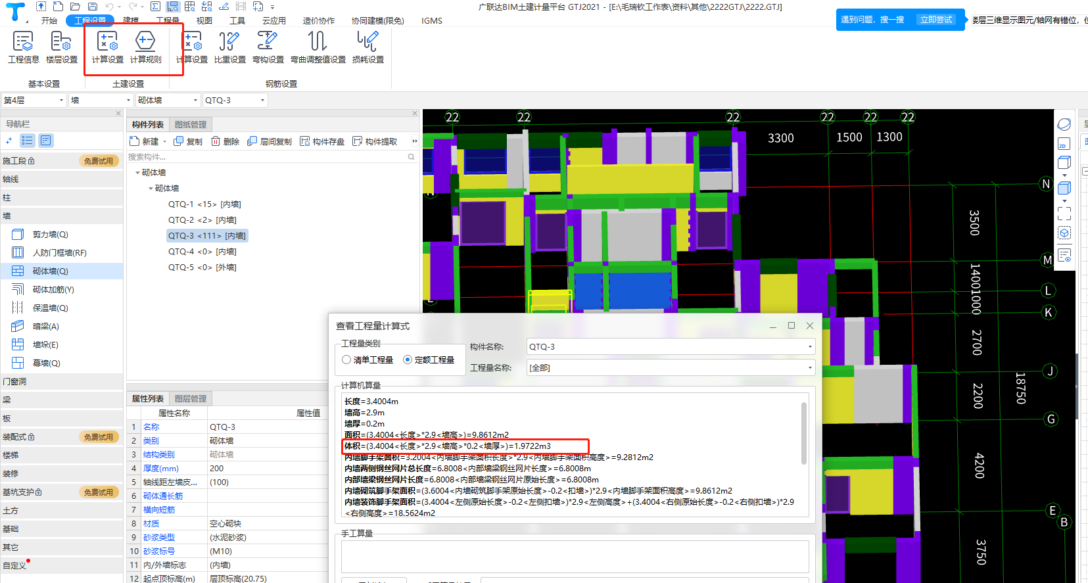Image resolution: width=1088 pixels, height=583 pixels.
Task: Click the 手工算量 text area
Action: 575,557
